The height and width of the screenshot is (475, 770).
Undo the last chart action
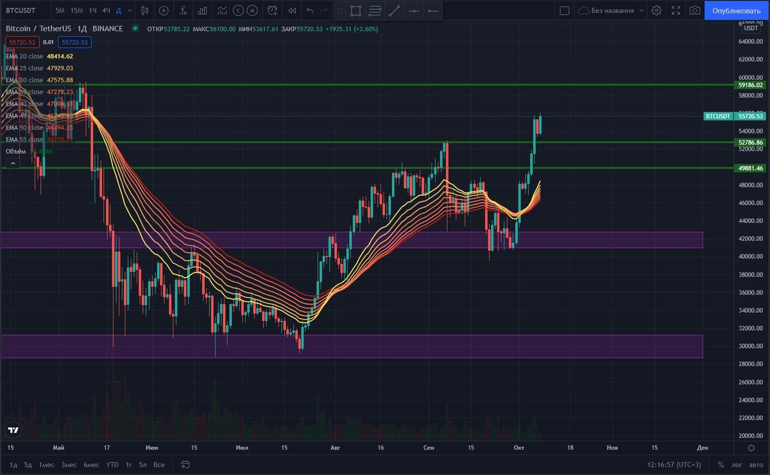point(311,10)
